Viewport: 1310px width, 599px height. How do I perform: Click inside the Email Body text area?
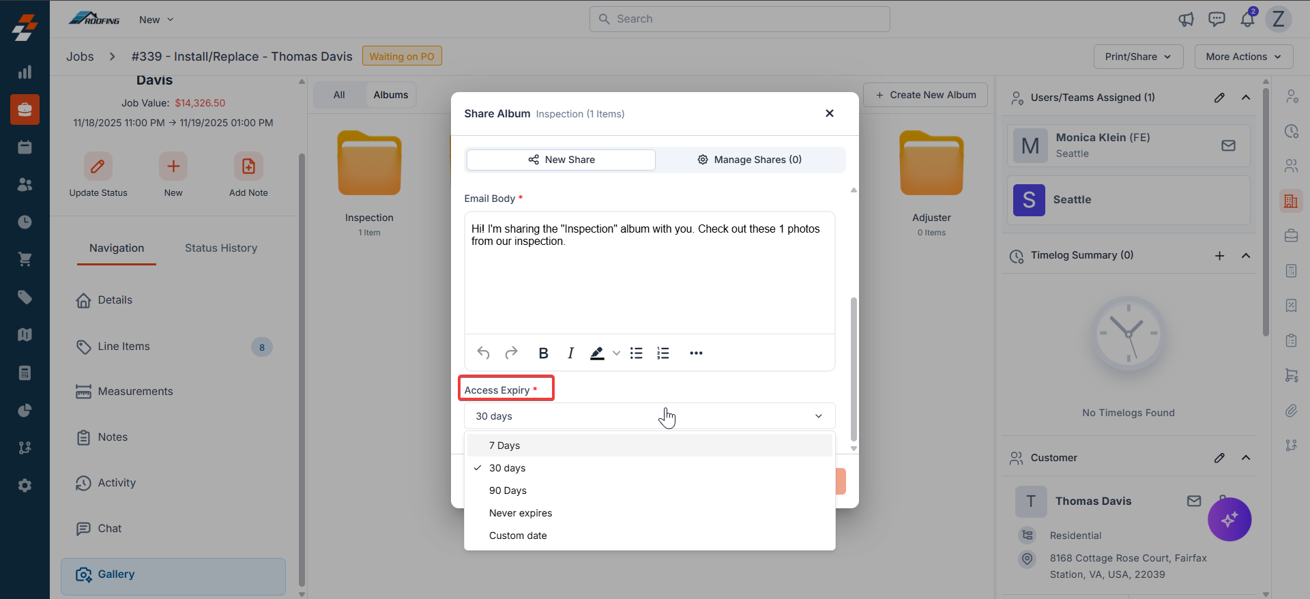tap(650, 273)
